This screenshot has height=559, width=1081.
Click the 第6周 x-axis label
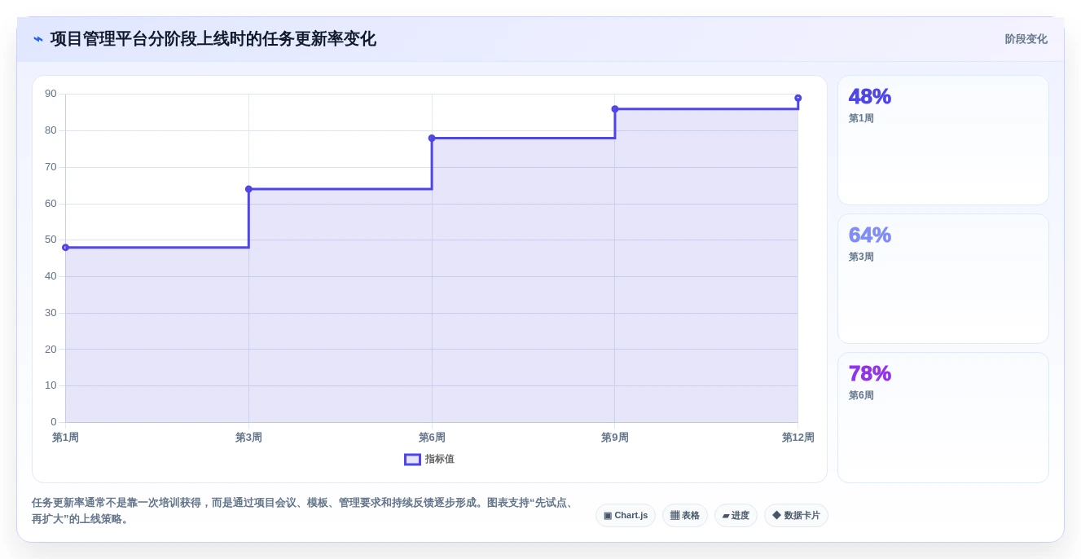pos(432,438)
